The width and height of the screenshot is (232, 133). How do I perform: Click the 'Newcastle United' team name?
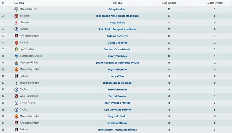tap(29, 62)
